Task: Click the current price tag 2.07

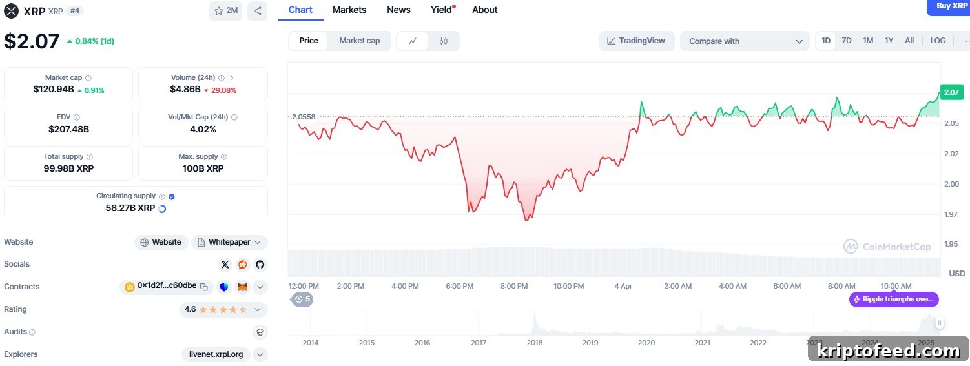Action: click(951, 92)
